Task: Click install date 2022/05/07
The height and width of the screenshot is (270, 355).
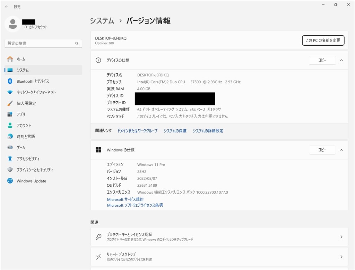Action: pyautogui.click(x=147, y=178)
